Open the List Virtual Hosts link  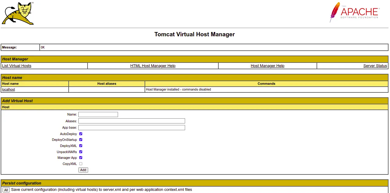(17, 66)
